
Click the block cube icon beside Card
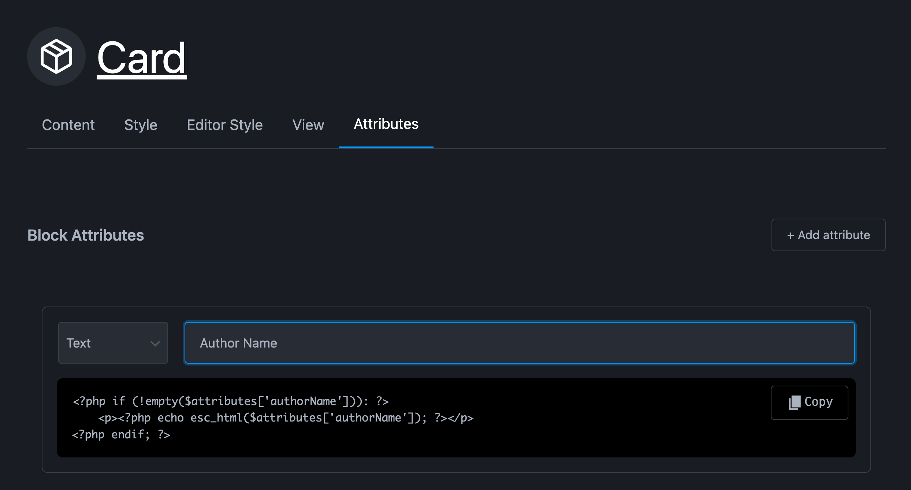click(56, 57)
